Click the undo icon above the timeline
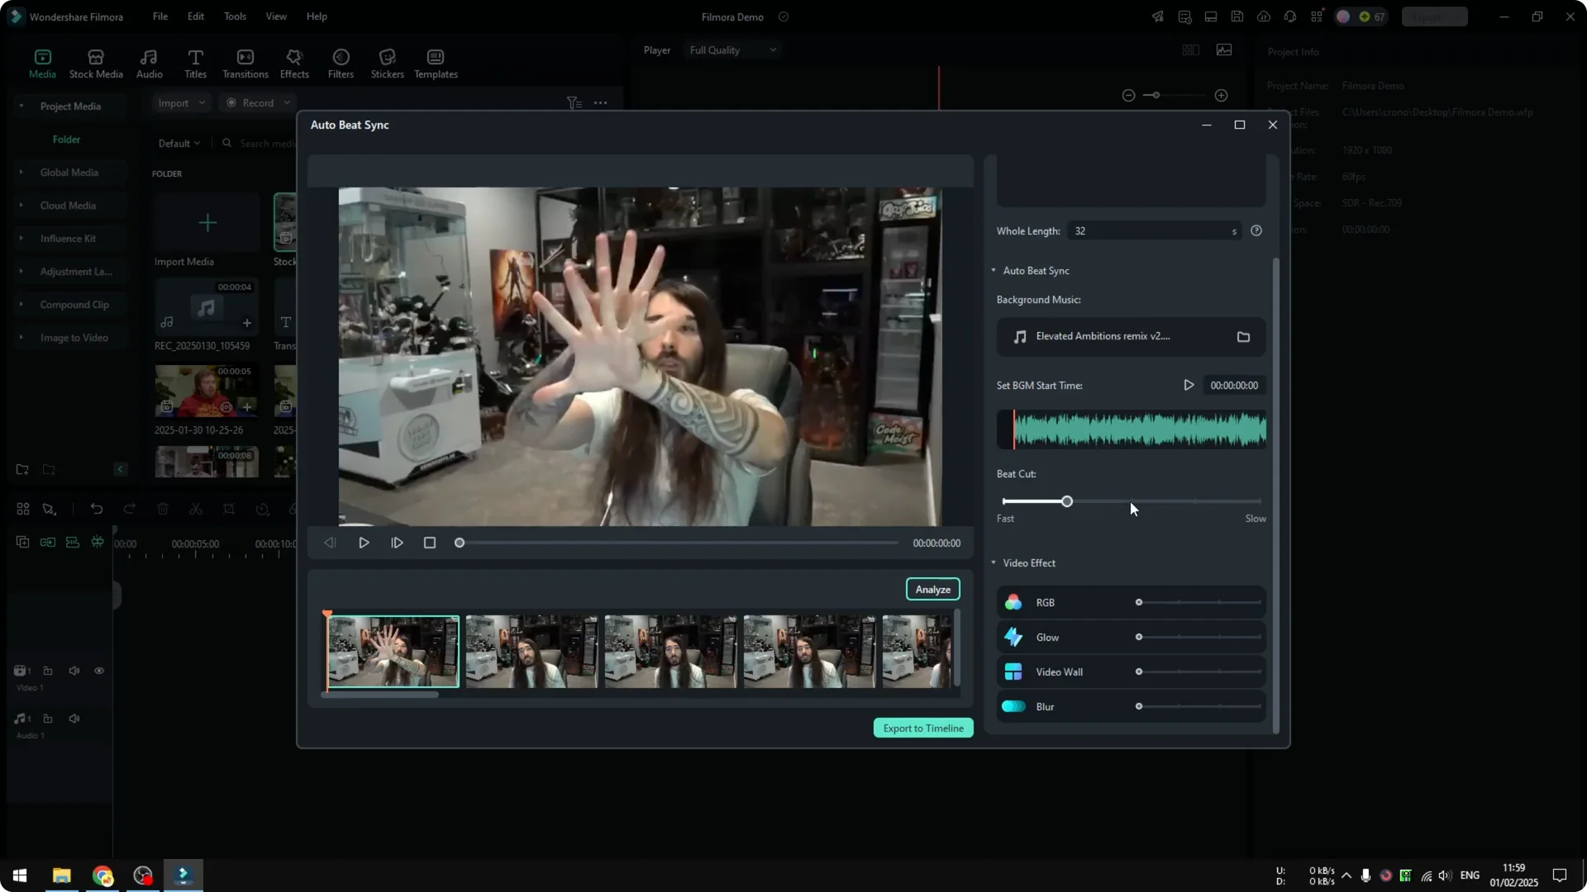 (x=97, y=509)
